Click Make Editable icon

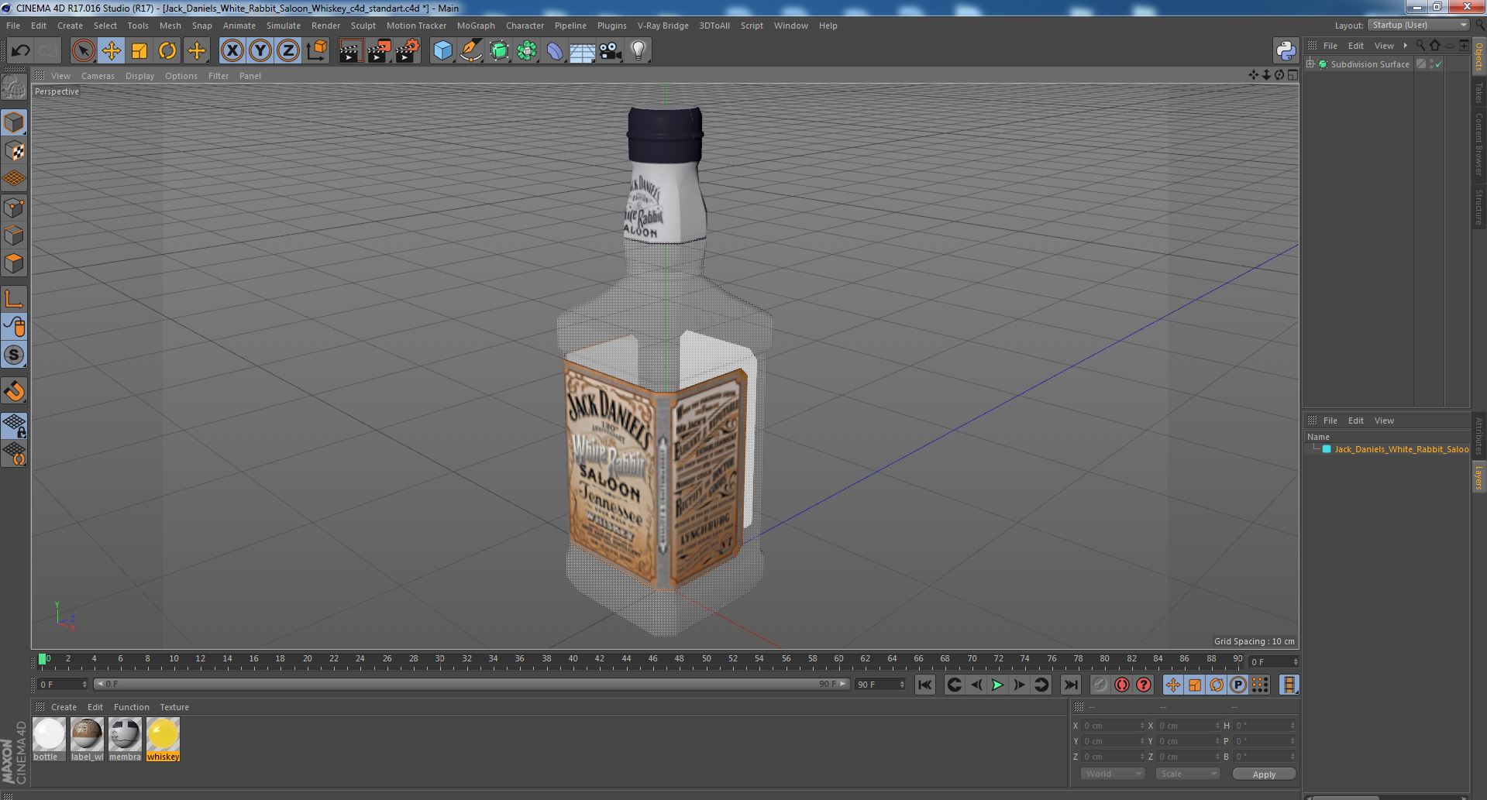click(x=14, y=87)
